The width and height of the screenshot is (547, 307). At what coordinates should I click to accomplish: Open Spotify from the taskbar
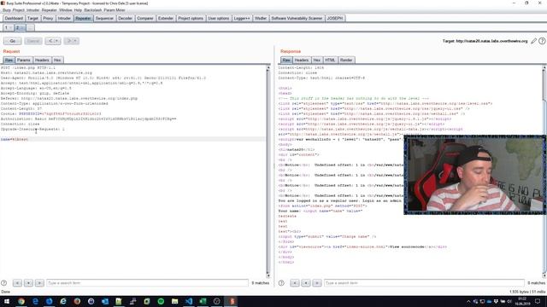tap(161, 301)
